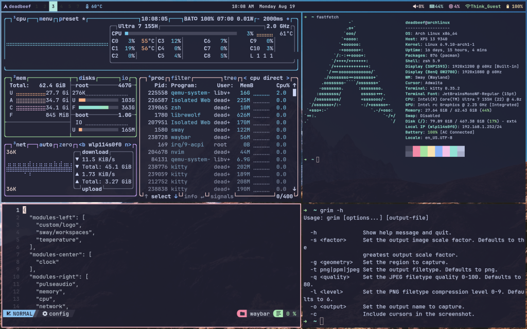Click the volume speaker icon in waybar
This screenshot has height=329, width=527.
[415, 7]
